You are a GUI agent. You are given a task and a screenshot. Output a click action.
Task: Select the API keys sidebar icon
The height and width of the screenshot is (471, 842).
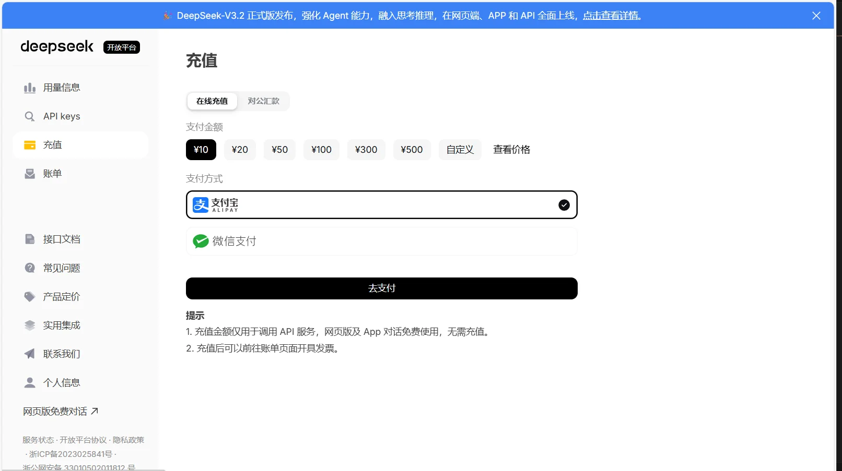(30, 116)
